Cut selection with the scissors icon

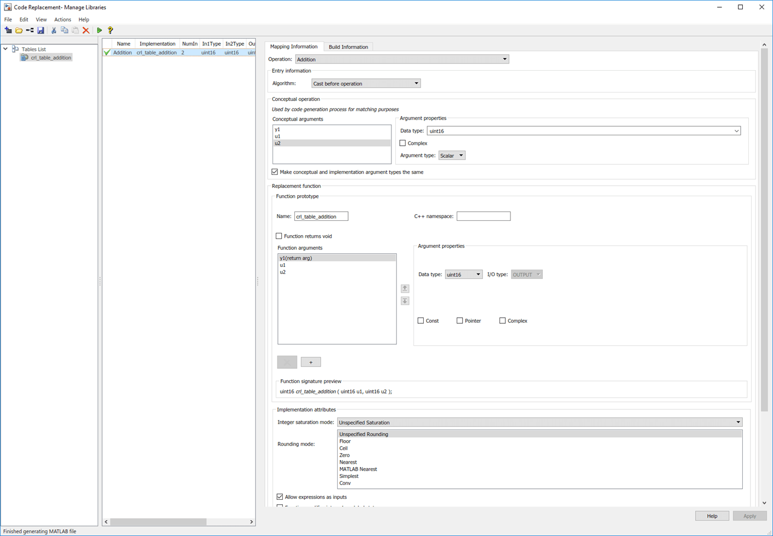point(54,31)
